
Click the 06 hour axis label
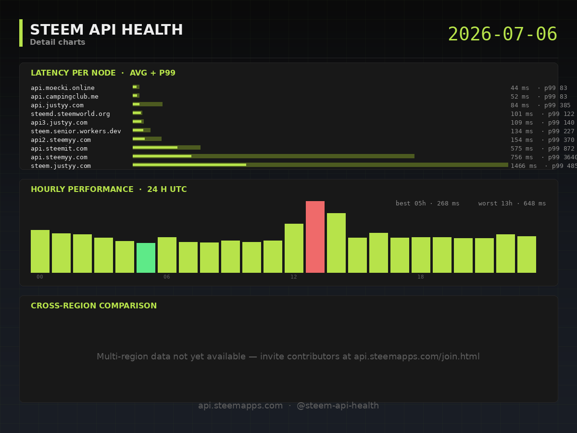tap(167, 277)
